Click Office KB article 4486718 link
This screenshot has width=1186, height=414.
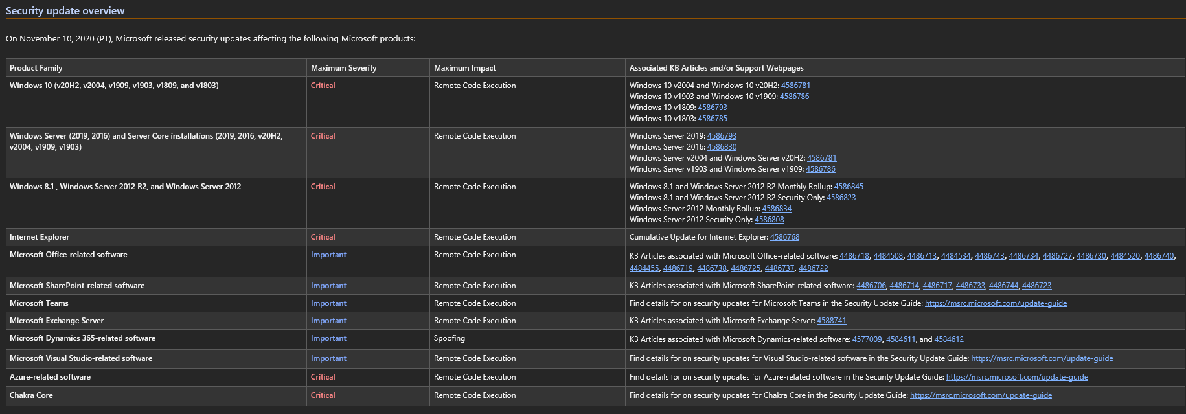pos(854,256)
